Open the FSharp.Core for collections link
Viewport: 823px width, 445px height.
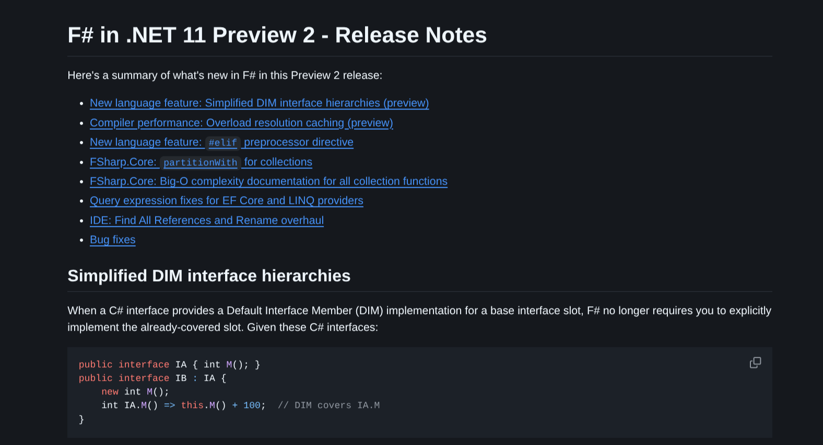(278, 162)
